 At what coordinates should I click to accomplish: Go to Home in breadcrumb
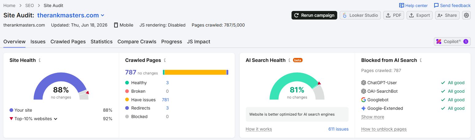[x=9, y=5]
